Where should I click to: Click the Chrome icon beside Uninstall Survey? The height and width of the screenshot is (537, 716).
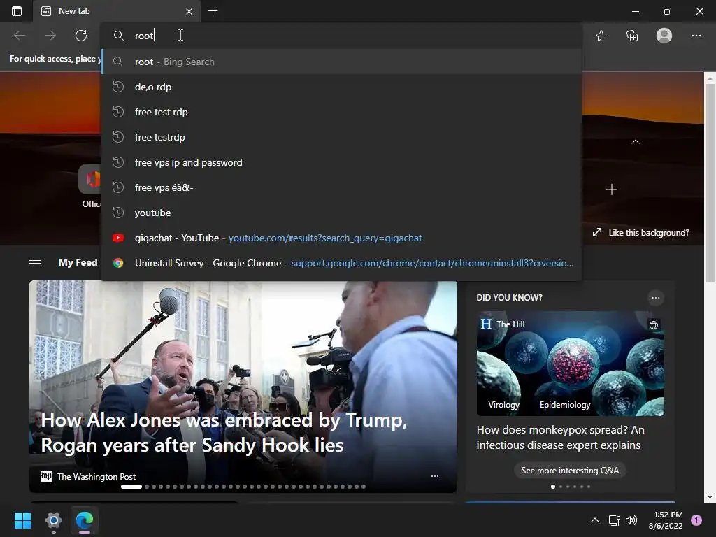click(118, 263)
